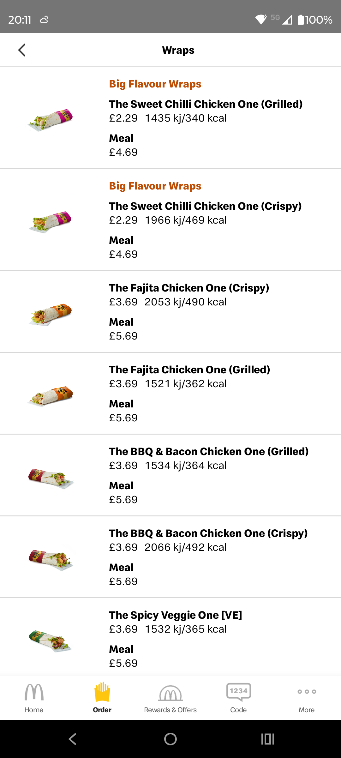
Task: Open the Home tab golden arches icon
Action: point(34,692)
